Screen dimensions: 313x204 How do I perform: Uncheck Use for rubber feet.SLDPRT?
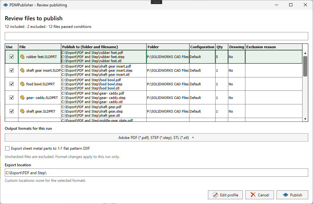point(11,57)
